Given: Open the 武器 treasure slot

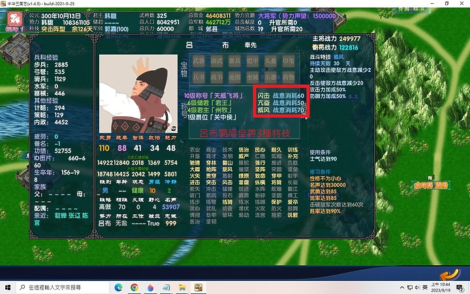Looking at the screenshot, I should pyautogui.click(x=198, y=61).
